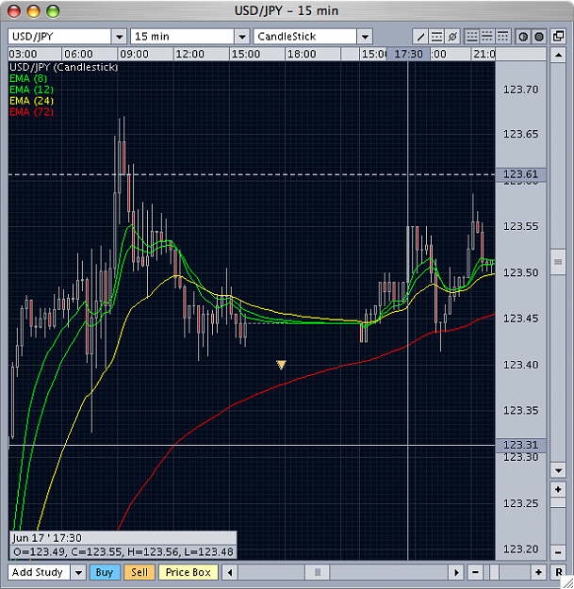The height and width of the screenshot is (589, 574).
Task: Click the vertical scrollbar down arrow
Action: point(558,470)
